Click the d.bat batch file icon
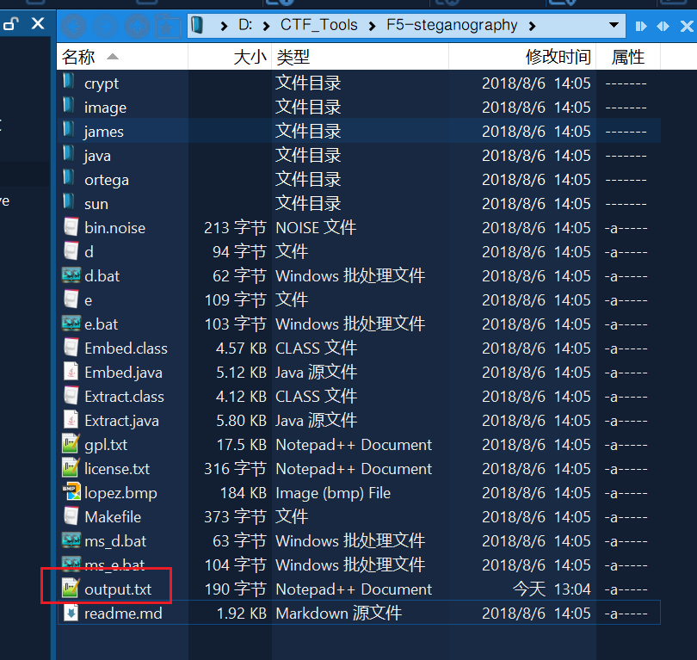The height and width of the screenshot is (660, 697). tap(71, 275)
